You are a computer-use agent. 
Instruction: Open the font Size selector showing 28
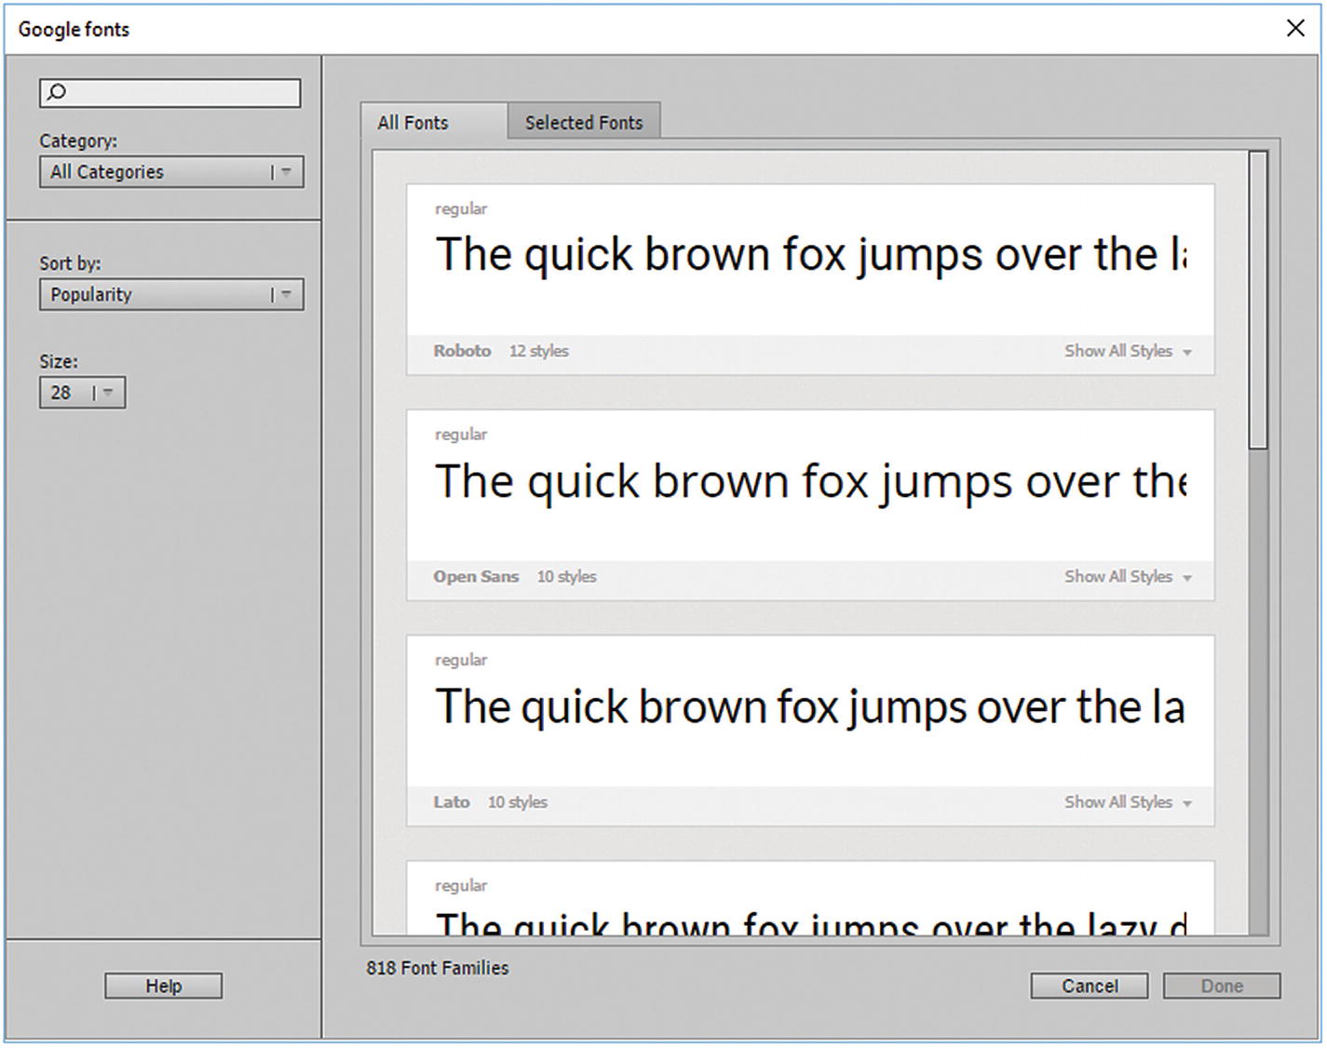point(82,392)
